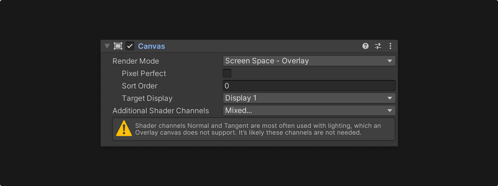
Task: Open the Canvas presets selector icon
Action: pyautogui.click(x=378, y=46)
